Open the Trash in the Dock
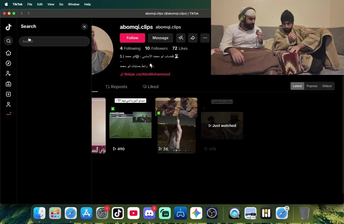344x224 pixels. pyautogui.click(x=304, y=213)
